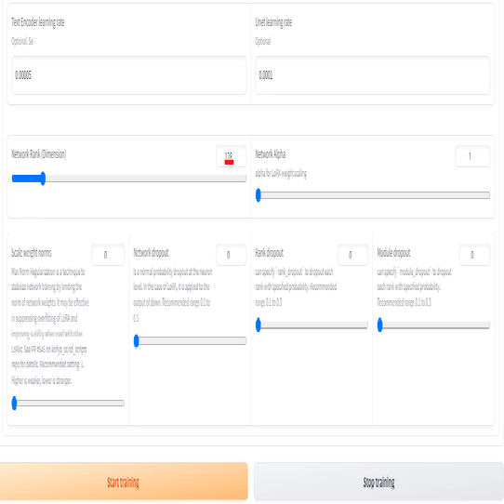Stop training with the gray button
The image size is (504, 504).
pyautogui.click(x=378, y=482)
